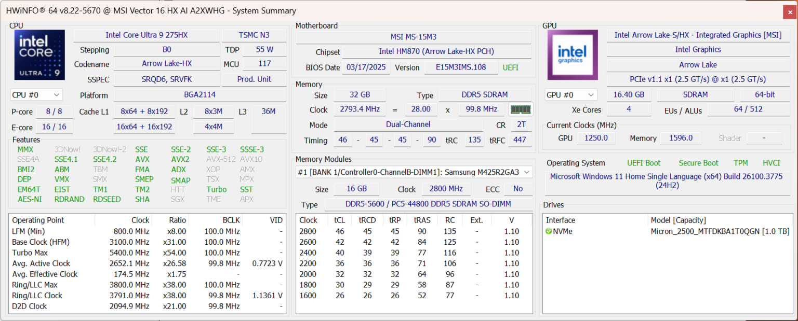Image resolution: width=798 pixels, height=321 pixels.
Task: Click the Intel Graphics GPU logo
Action: coord(572,54)
